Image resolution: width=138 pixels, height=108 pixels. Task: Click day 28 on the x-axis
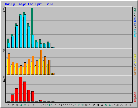[x=117, y=105]
